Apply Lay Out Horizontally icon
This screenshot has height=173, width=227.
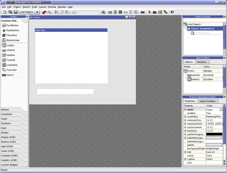110,12
